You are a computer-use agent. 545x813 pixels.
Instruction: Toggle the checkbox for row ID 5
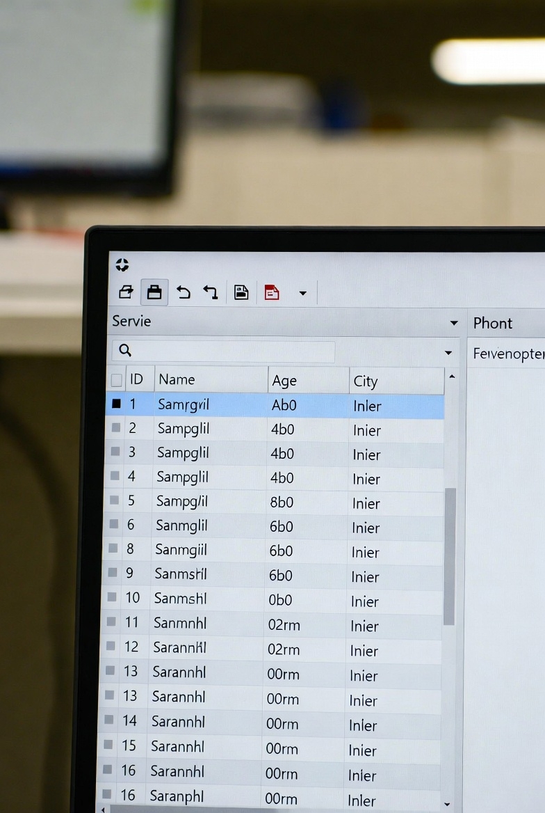(115, 501)
